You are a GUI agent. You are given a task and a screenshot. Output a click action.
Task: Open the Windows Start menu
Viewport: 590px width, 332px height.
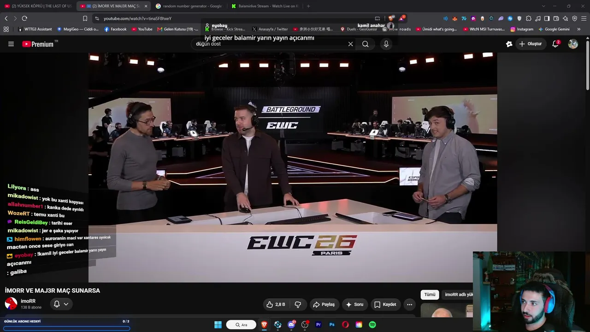(218, 325)
